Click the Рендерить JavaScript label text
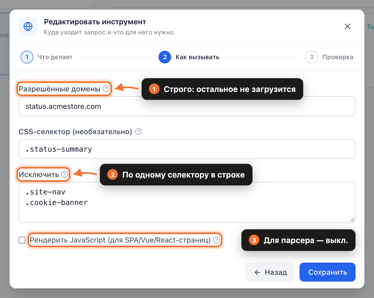 tap(120, 240)
